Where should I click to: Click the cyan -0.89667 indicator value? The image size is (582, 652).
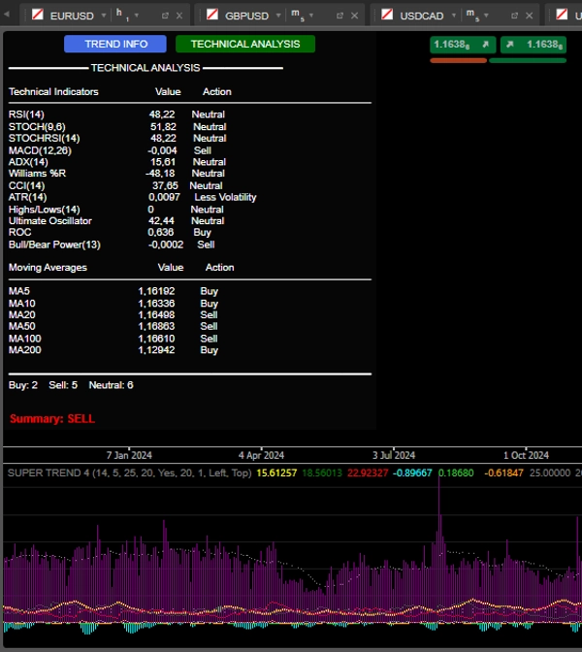412,473
